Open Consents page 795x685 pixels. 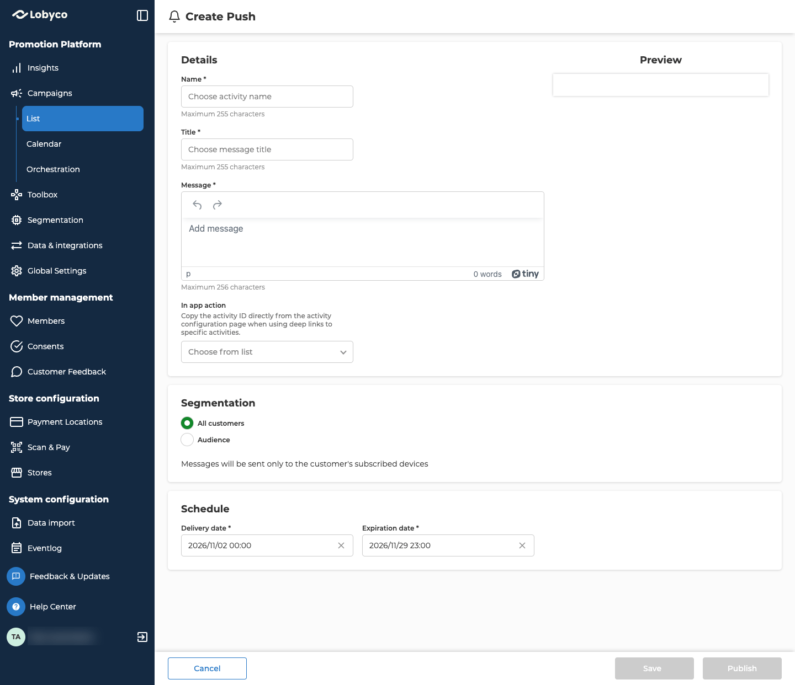pyautogui.click(x=45, y=346)
